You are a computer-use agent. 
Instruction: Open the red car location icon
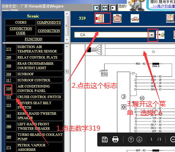tap(135, 18)
